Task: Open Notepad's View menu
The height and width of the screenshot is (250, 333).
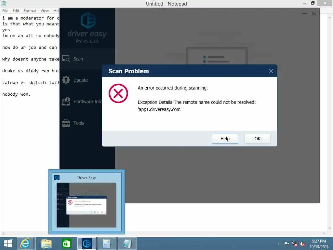Action: [x=45, y=11]
